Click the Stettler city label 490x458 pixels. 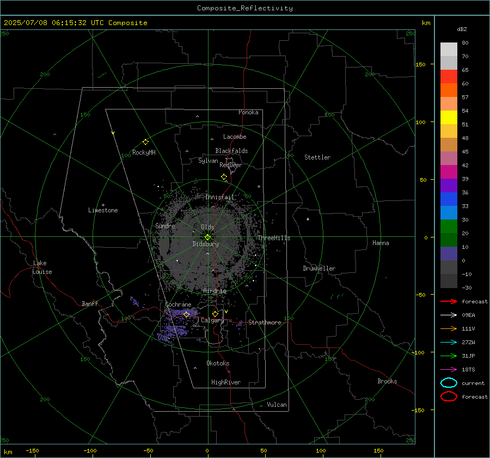tap(317, 157)
